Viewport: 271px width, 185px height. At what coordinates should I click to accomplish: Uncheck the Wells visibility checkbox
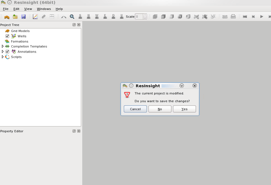[7, 36]
